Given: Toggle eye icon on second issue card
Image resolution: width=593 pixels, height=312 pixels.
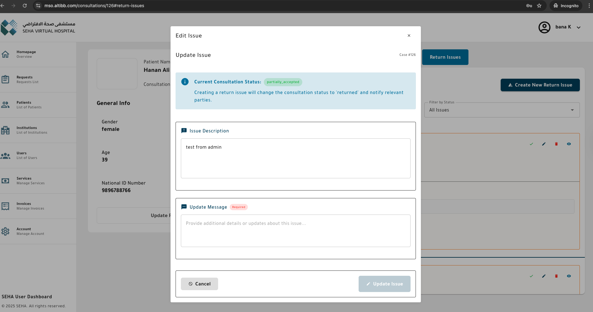Looking at the screenshot, I should [x=569, y=276].
